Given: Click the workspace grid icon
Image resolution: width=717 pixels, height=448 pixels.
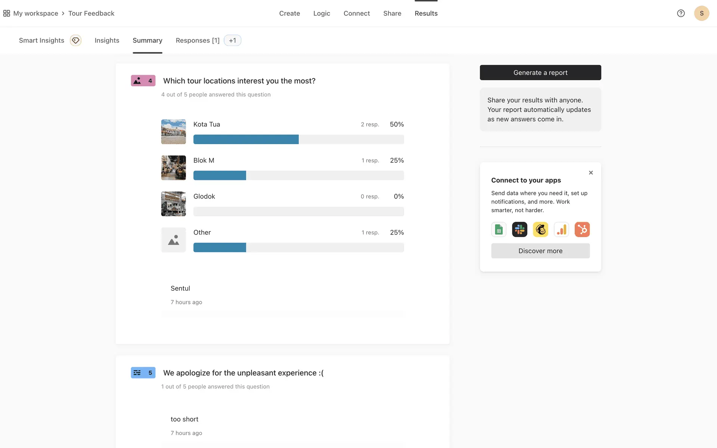Looking at the screenshot, I should pos(6,13).
